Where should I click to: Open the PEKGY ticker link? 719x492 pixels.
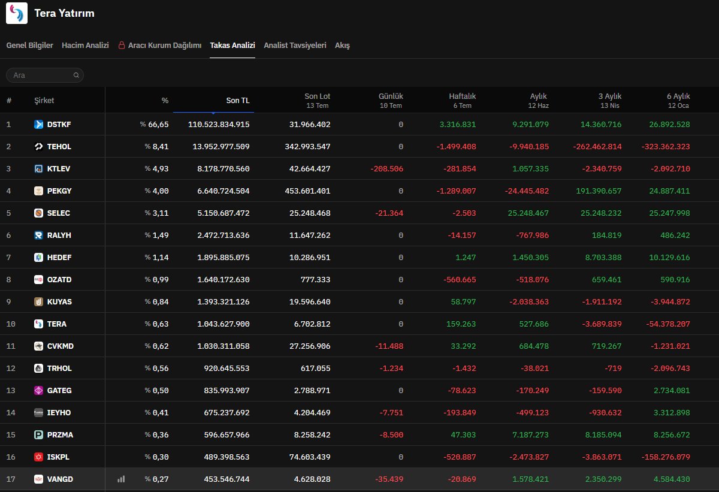pyautogui.click(x=59, y=191)
